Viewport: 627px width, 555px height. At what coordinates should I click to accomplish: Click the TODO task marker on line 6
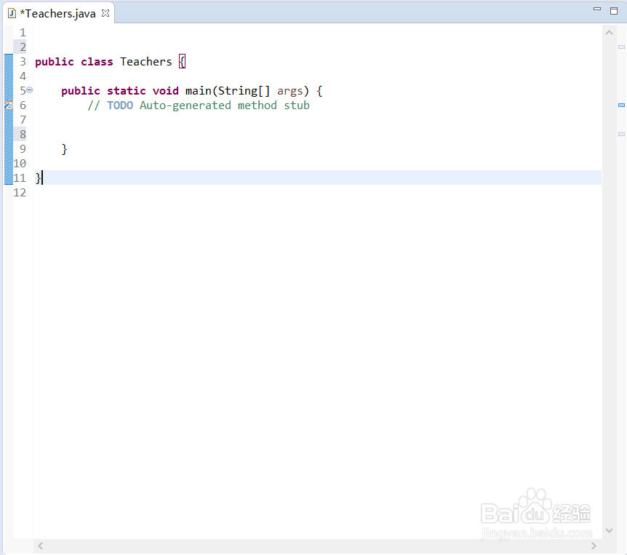click(9, 105)
